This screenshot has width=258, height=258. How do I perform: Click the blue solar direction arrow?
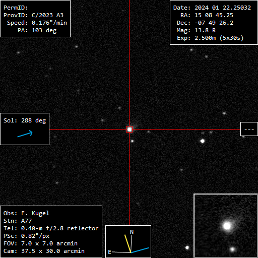click(25, 134)
